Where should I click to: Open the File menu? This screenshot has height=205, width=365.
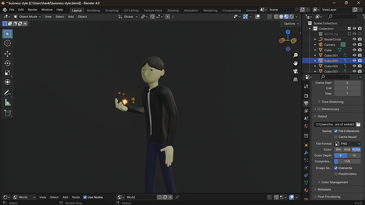(x=12, y=10)
